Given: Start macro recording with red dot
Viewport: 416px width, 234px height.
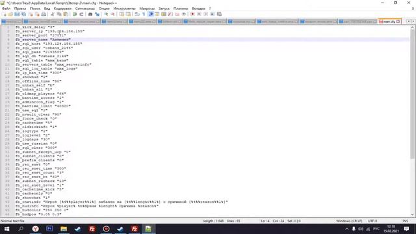Looking at the screenshot, I should click(x=192, y=14).
